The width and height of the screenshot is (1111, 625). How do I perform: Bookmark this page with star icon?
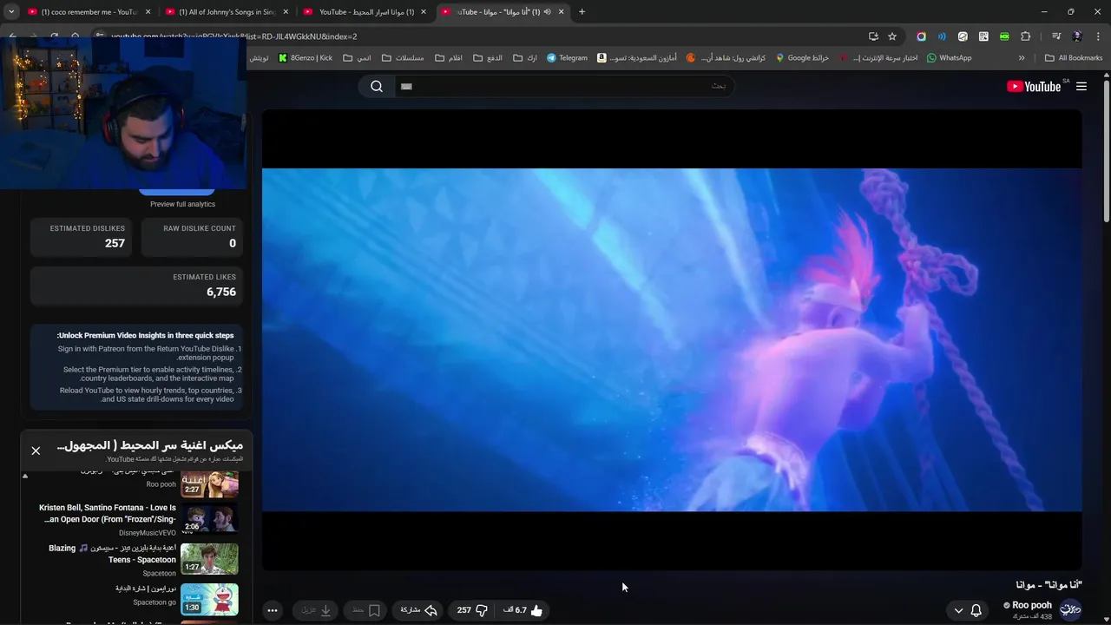pyautogui.click(x=892, y=36)
